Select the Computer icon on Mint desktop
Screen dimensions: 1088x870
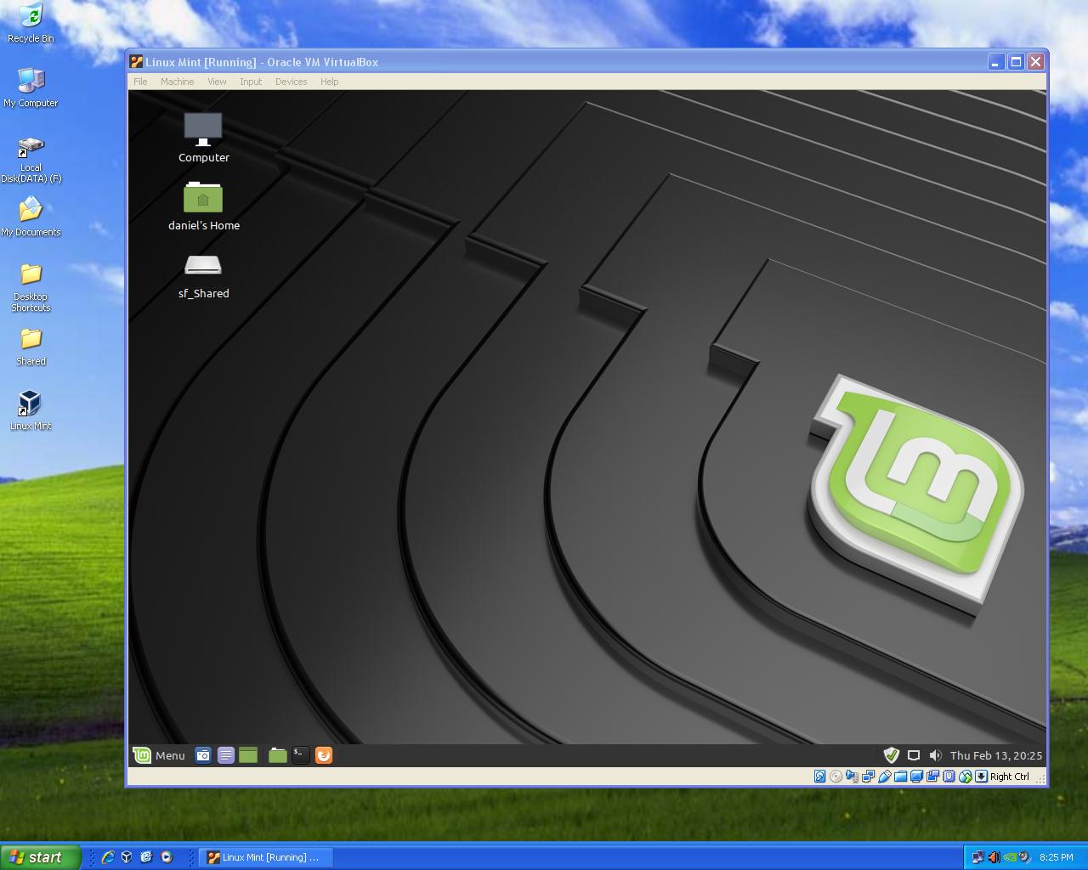(204, 138)
